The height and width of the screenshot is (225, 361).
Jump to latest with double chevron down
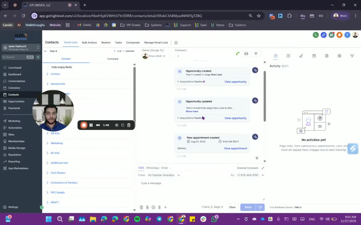257,158
